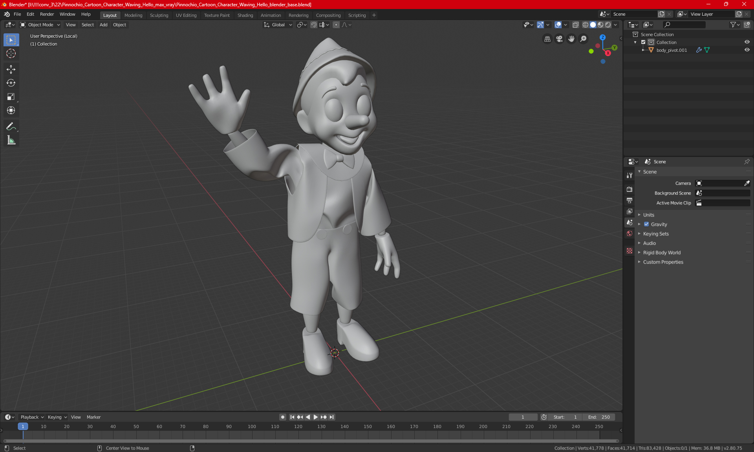Viewport: 754px width, 452px height.
Task: Open the outliner filter dropdown
Action: [x=735, y=25]
